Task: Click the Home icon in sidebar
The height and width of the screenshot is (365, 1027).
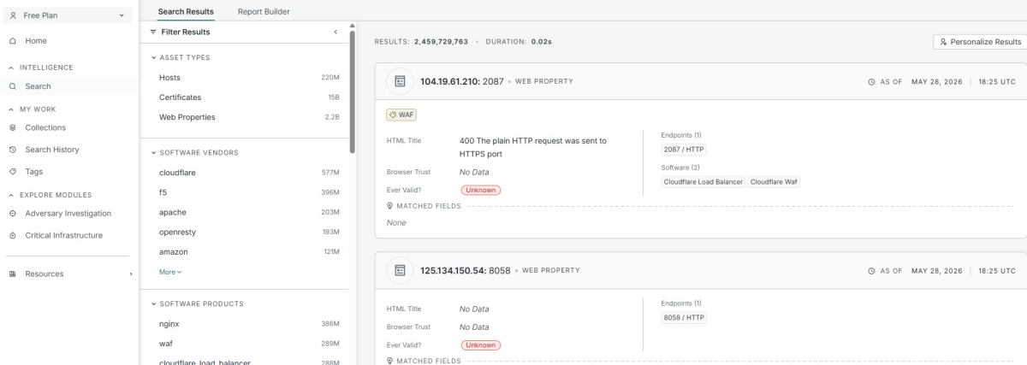Action: (13, 41)
